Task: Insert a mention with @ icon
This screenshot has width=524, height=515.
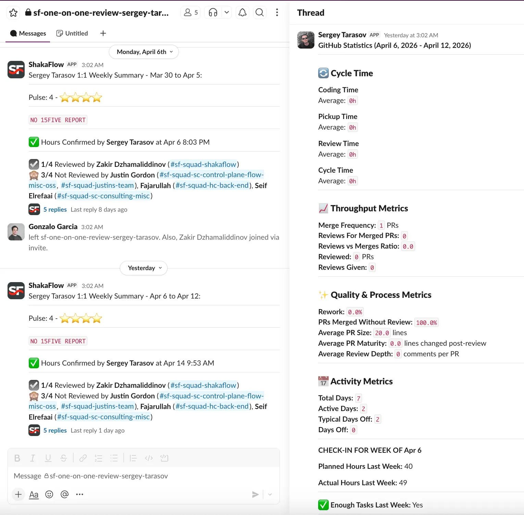Action: click(64, 494)
